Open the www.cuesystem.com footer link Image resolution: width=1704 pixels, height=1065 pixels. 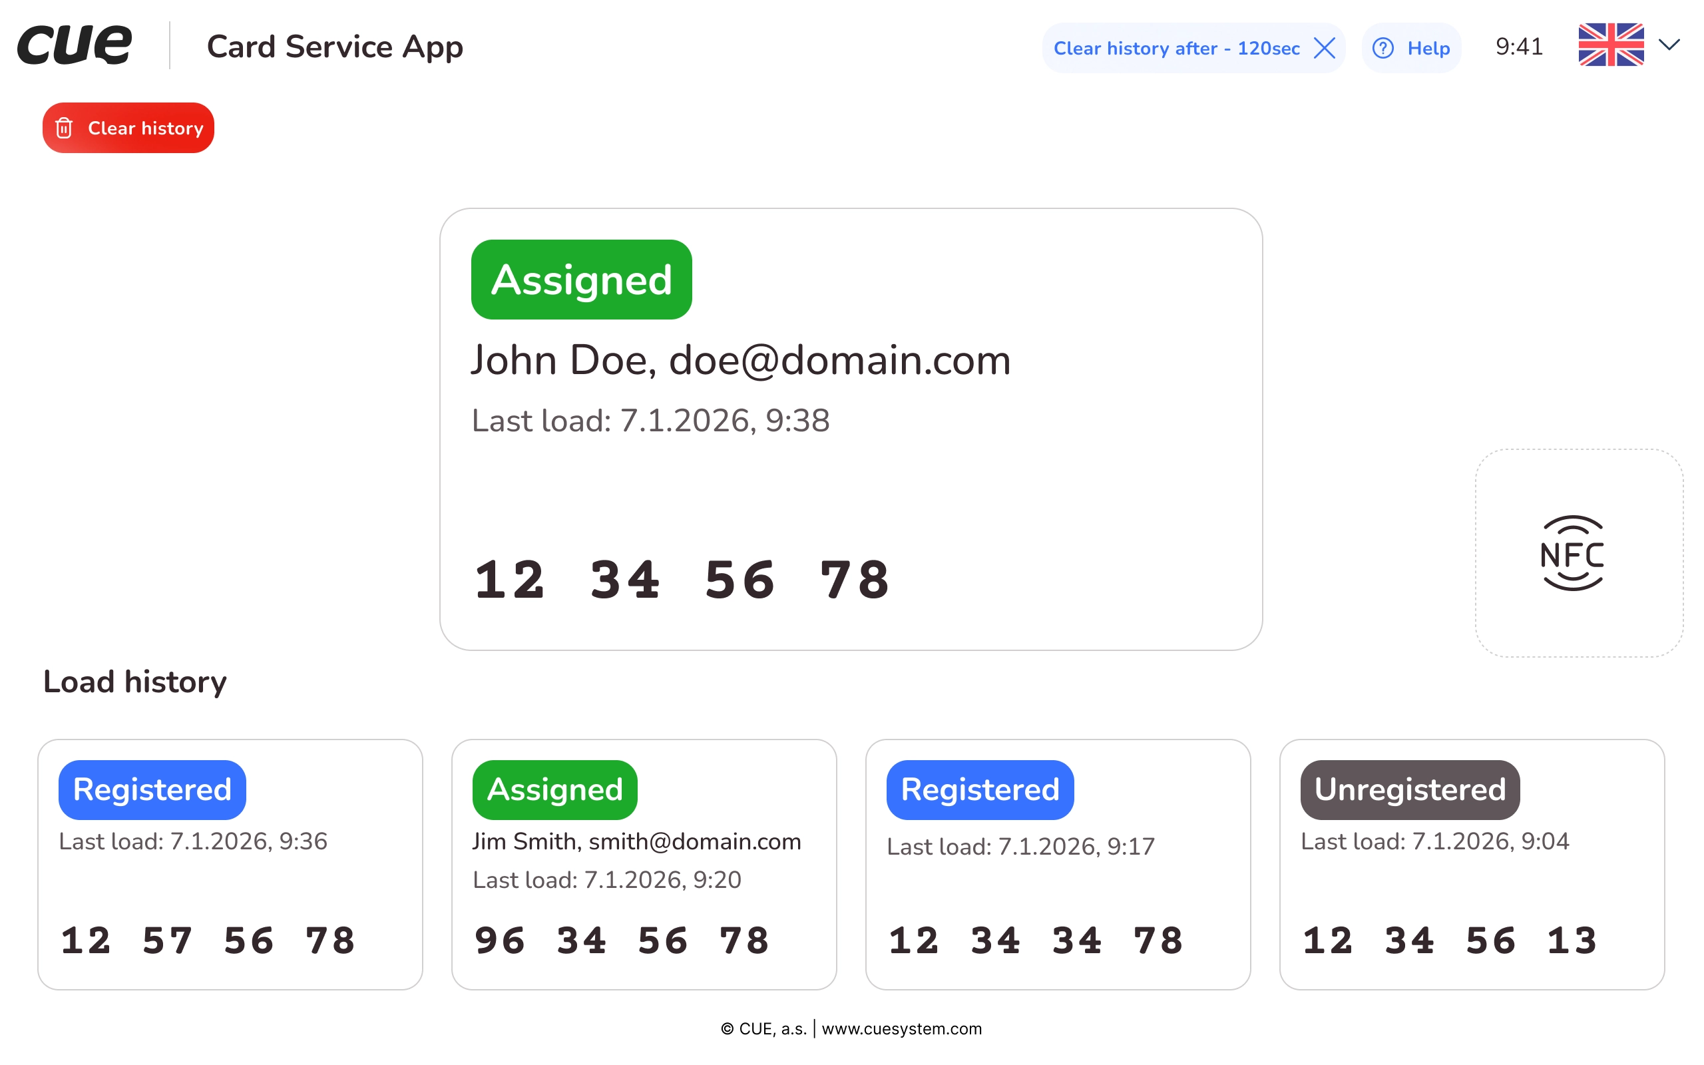[901, 1028]
